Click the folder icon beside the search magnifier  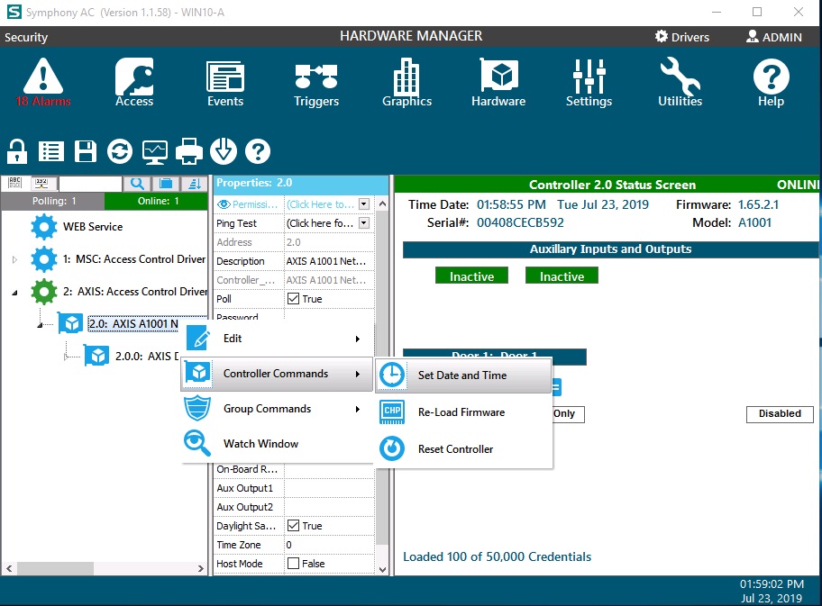pyautogui.click(x=166, y=184)
